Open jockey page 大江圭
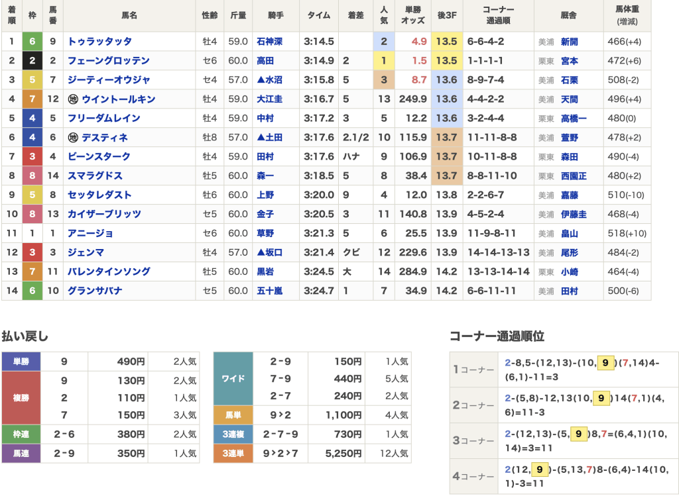This screenshot has height=498, width=679. pyautogui.click(x=269, y=99)
